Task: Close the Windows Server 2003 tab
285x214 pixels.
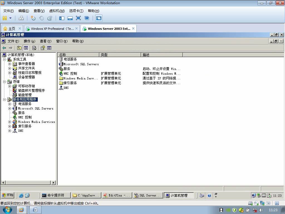Action: (x=133, y=28)
